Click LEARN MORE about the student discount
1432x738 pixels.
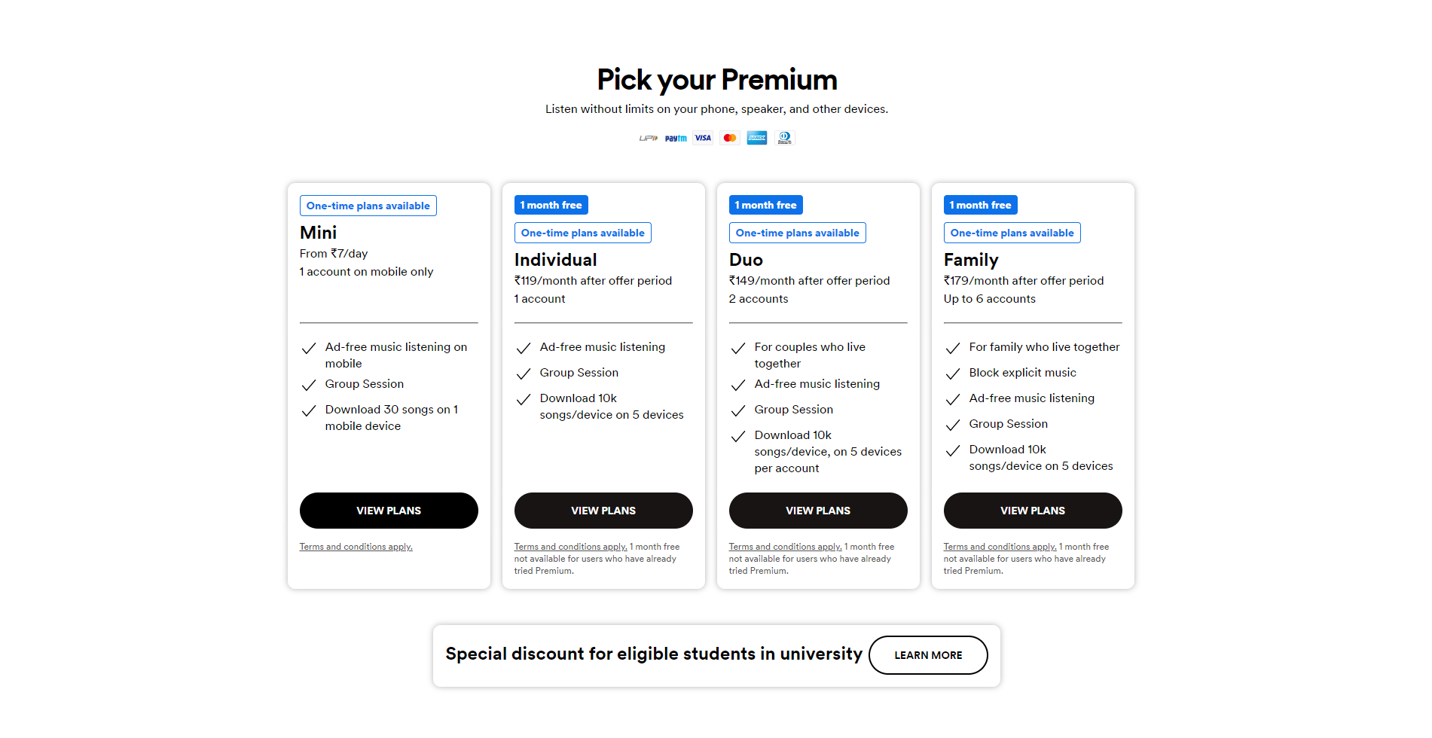pos(928,655)
